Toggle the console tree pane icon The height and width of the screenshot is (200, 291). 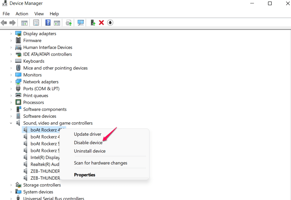pyautogui.click(x=24, y=23)
